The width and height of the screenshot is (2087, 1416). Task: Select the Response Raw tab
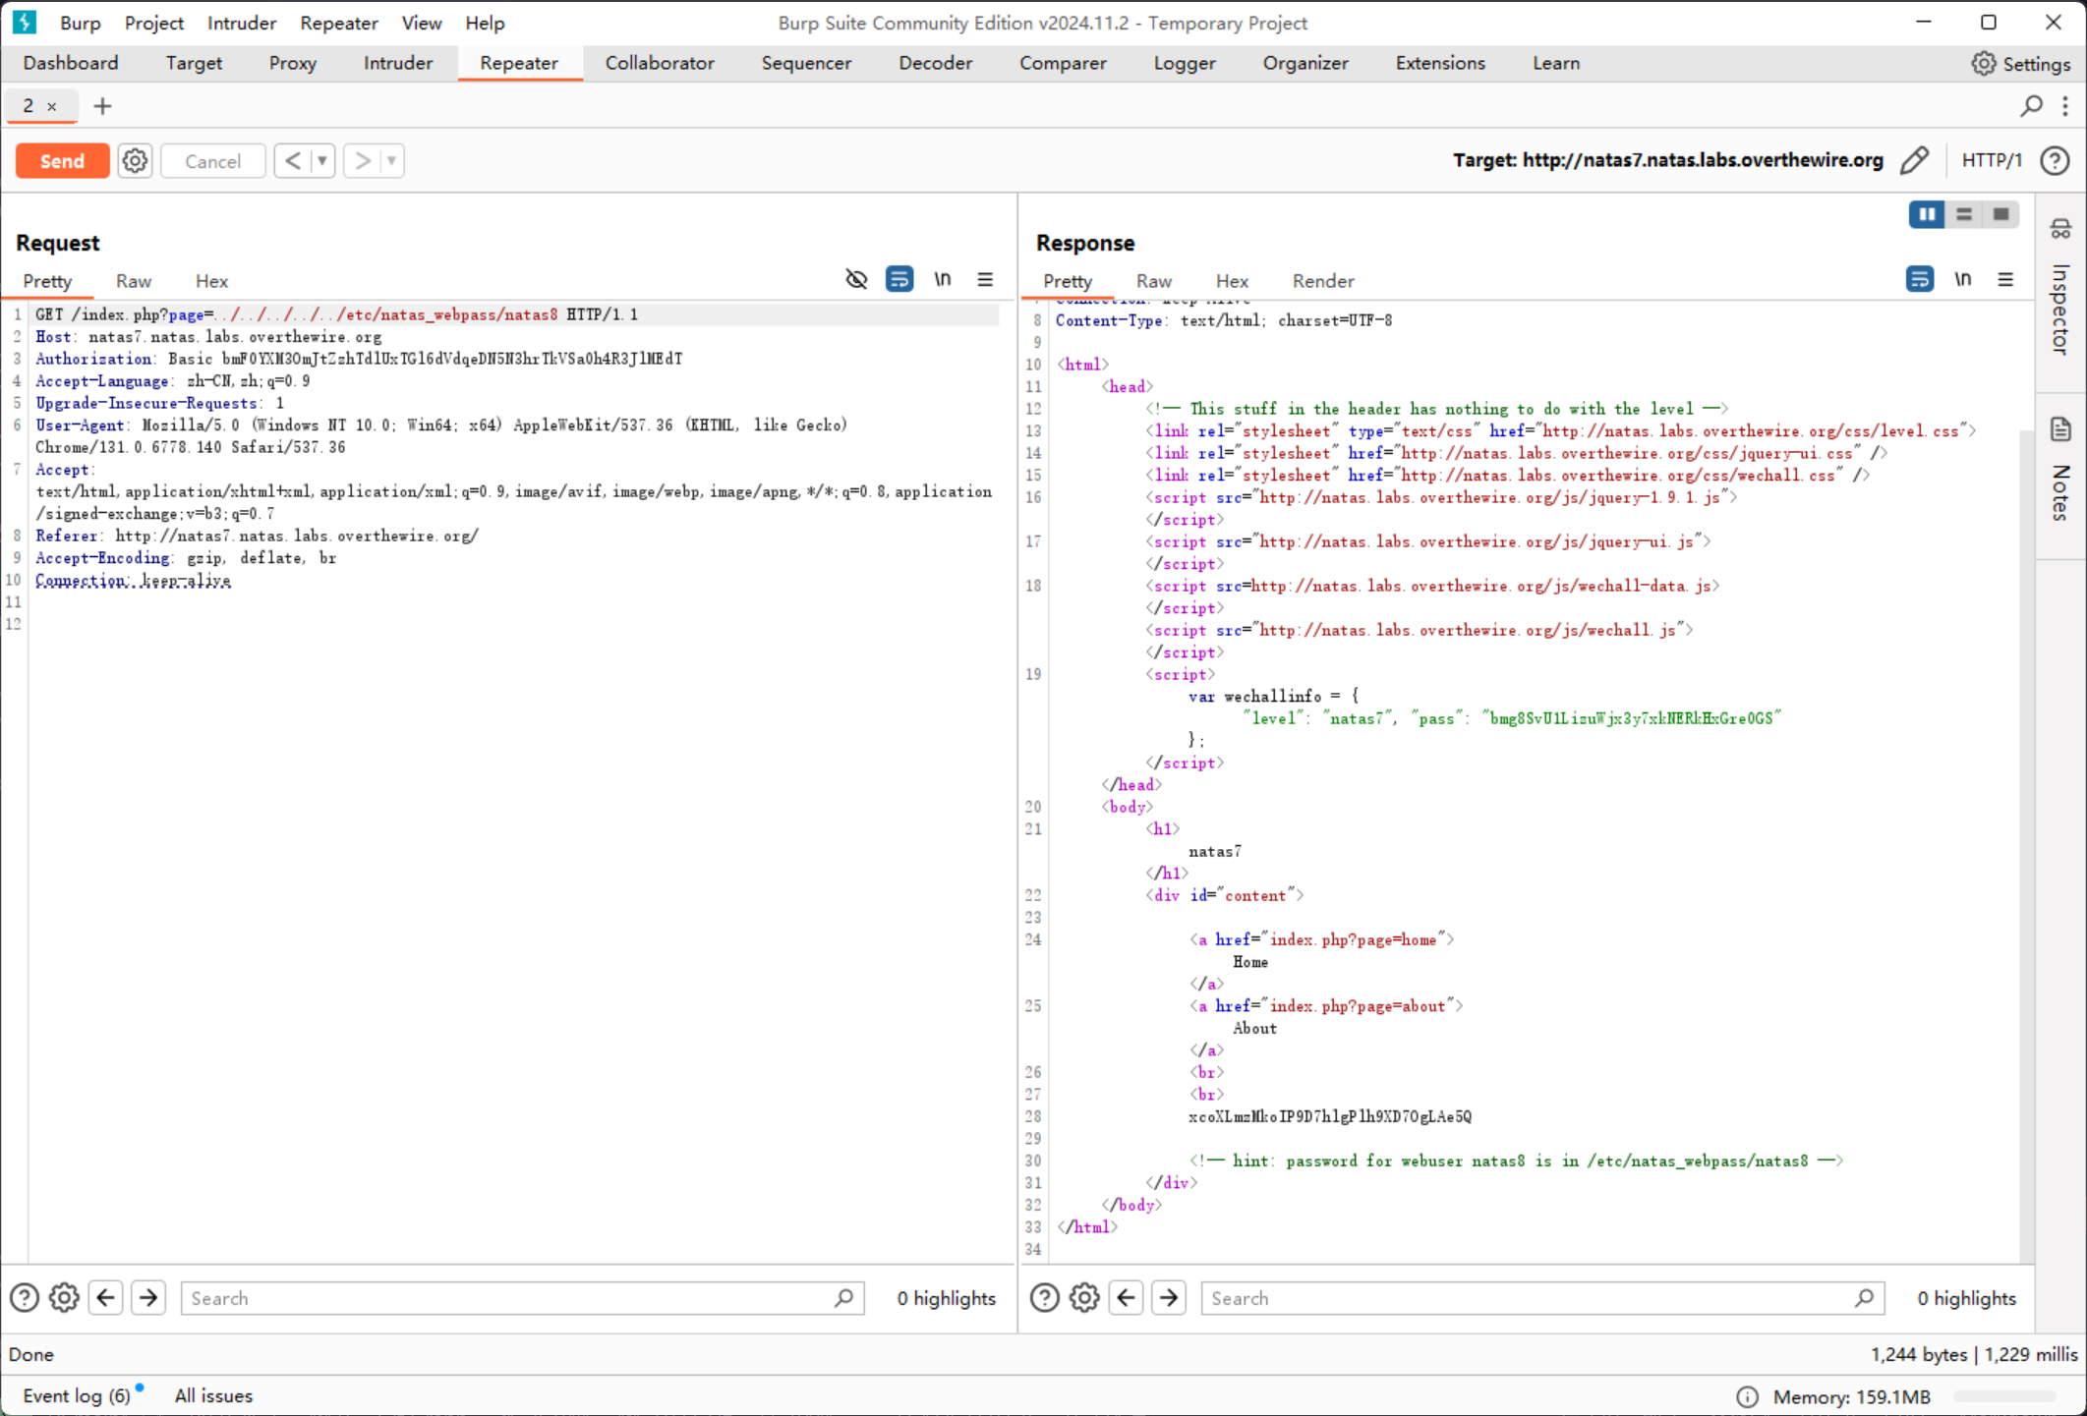point(1154,281)
